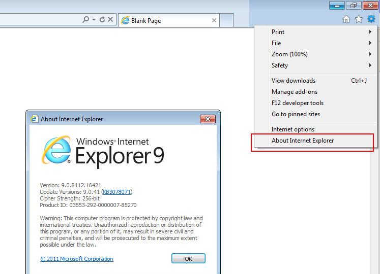Image resolution: width=380 pixels, height=274 pixels.
Task: Expand the Zoom submenu arrow
Action: click(370, 54)
